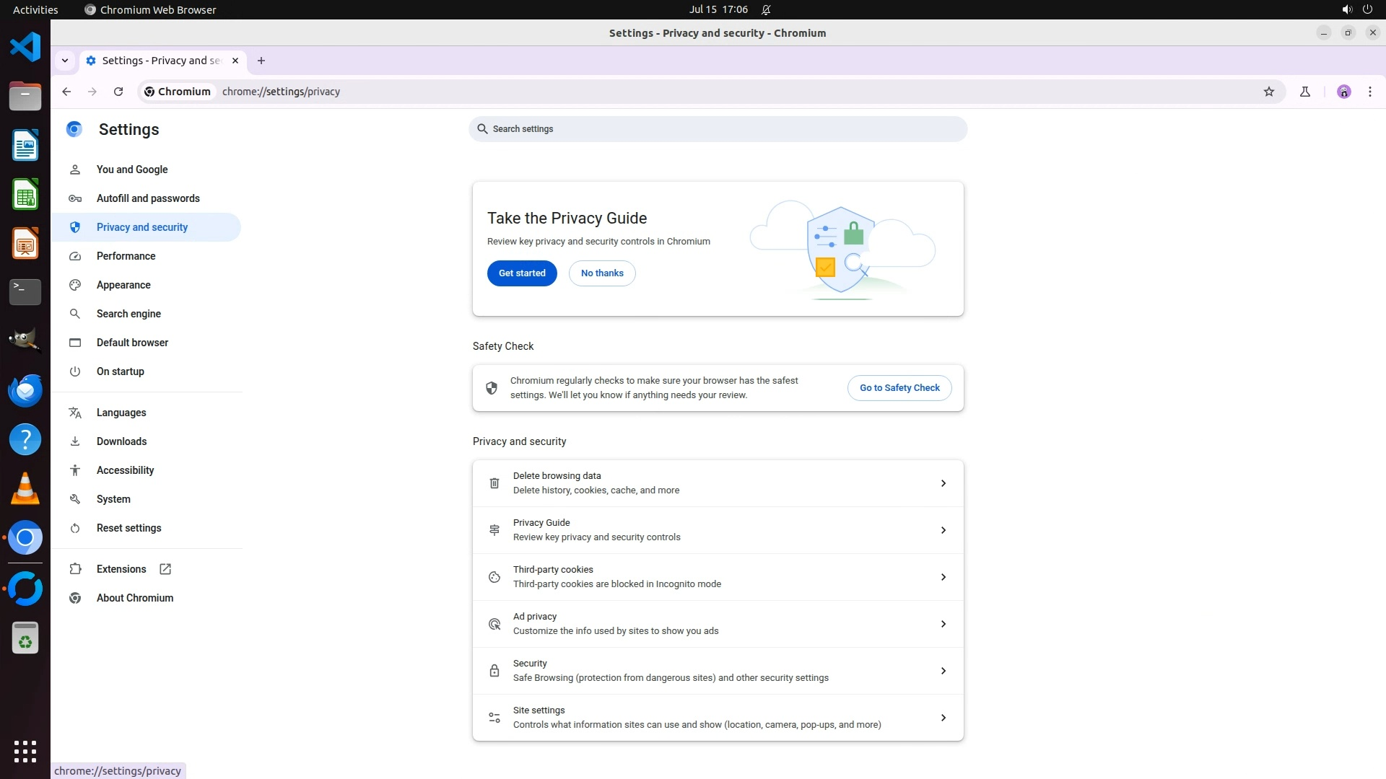The height and width of the screenshot is (779, 1386).
Task: Expand the tab search dropdown arrow
Action: [65, 61]
